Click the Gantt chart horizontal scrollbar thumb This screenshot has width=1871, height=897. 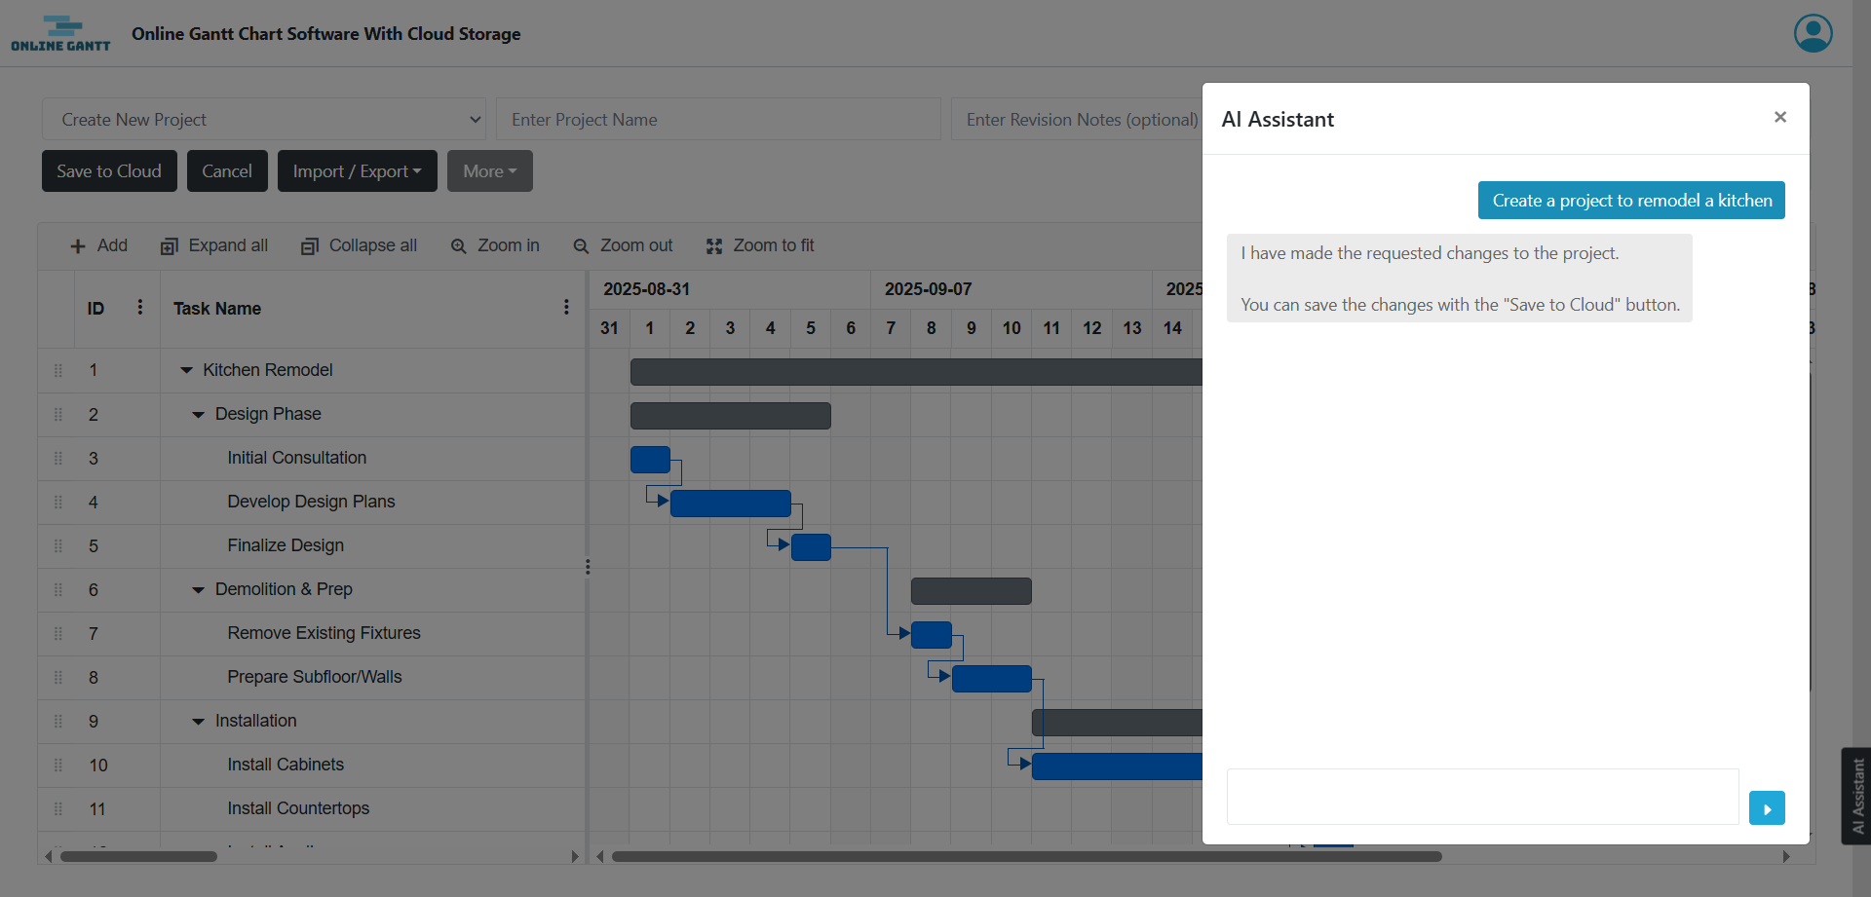[x=1027, y=856]
